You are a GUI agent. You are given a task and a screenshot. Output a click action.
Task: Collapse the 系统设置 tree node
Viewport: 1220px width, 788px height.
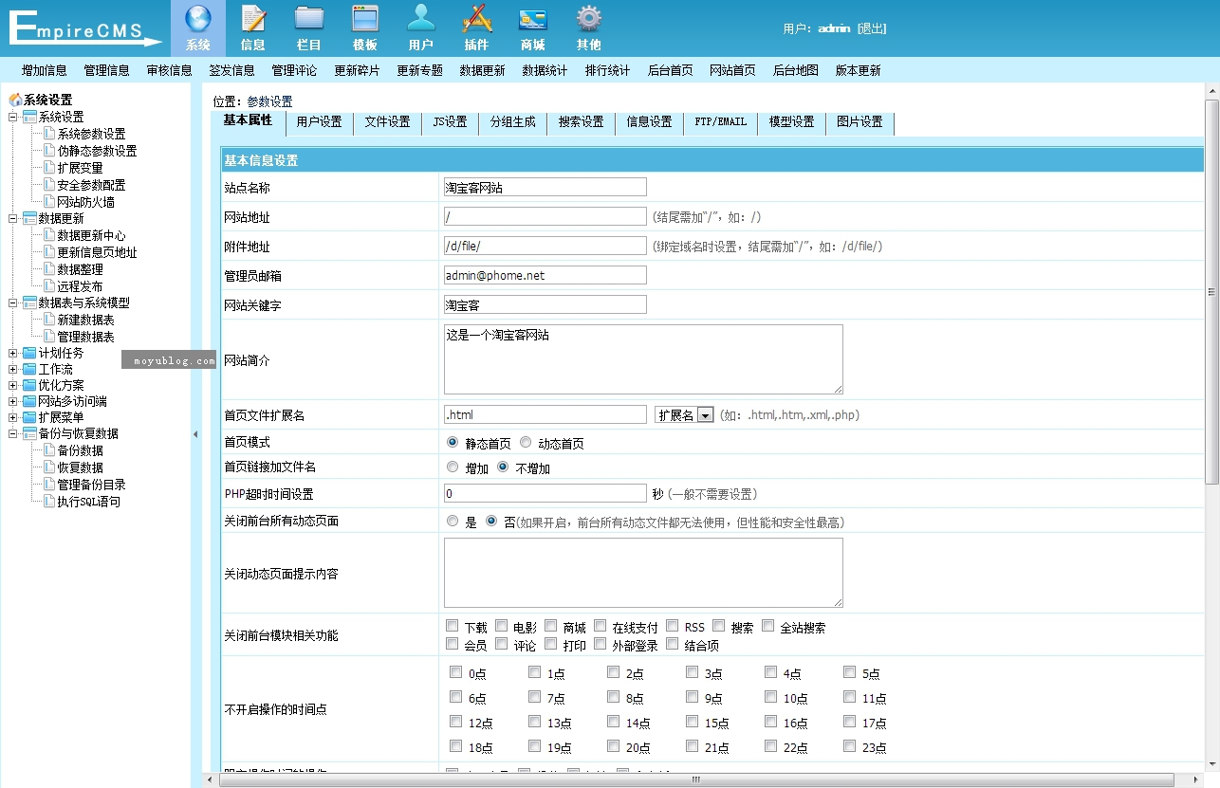(13, 117)
